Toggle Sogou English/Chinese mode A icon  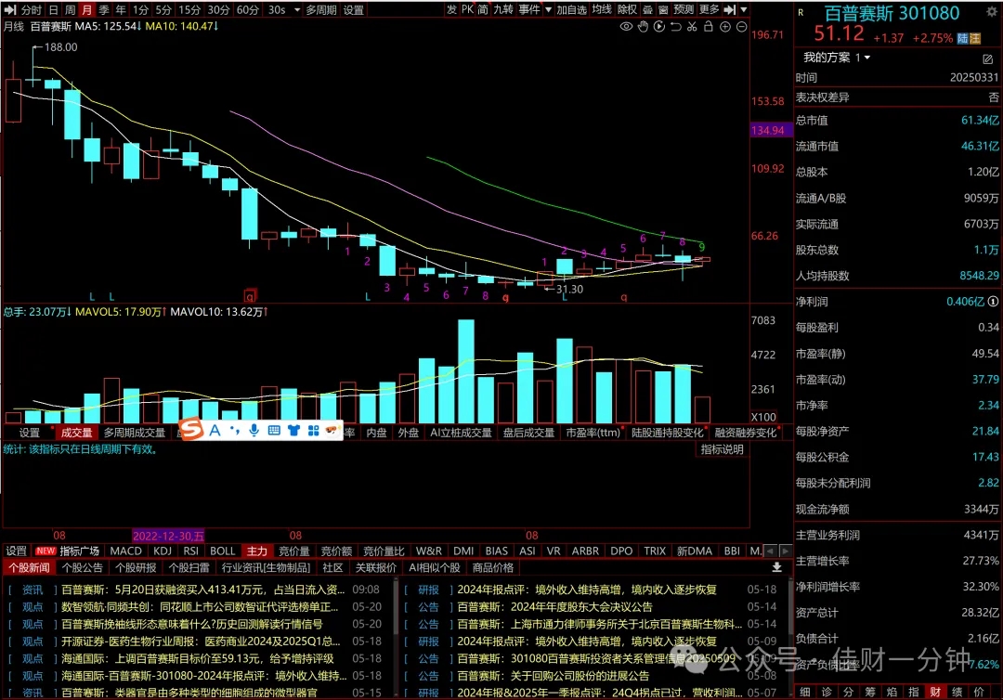point(215,430)
